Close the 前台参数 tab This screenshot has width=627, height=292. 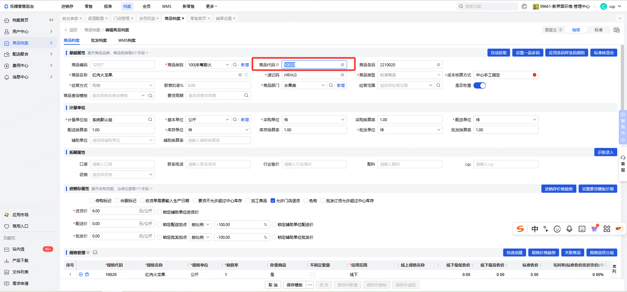tap(81, 18)
